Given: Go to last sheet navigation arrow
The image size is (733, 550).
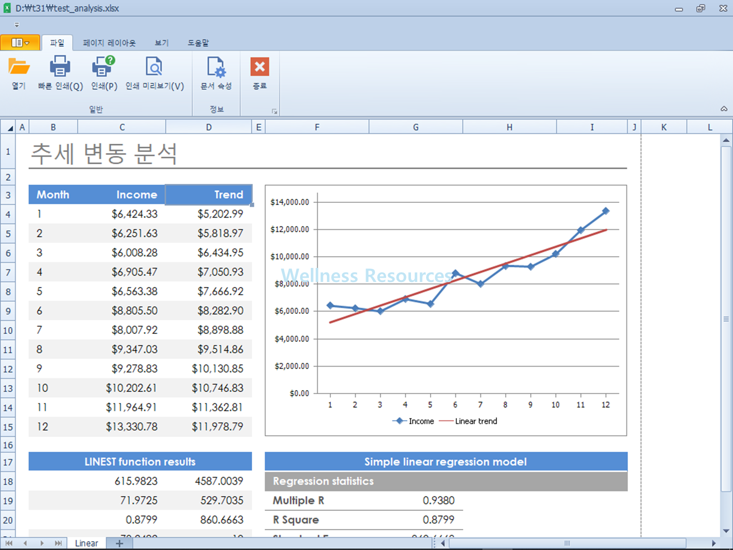Looking at the screenshot, I should (x=58, y=543).
